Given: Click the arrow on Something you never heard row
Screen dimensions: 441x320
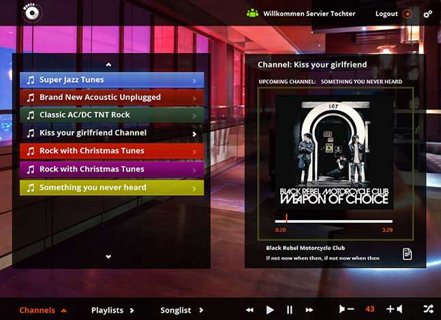Looking at the screenshot, I should (194, 189).
